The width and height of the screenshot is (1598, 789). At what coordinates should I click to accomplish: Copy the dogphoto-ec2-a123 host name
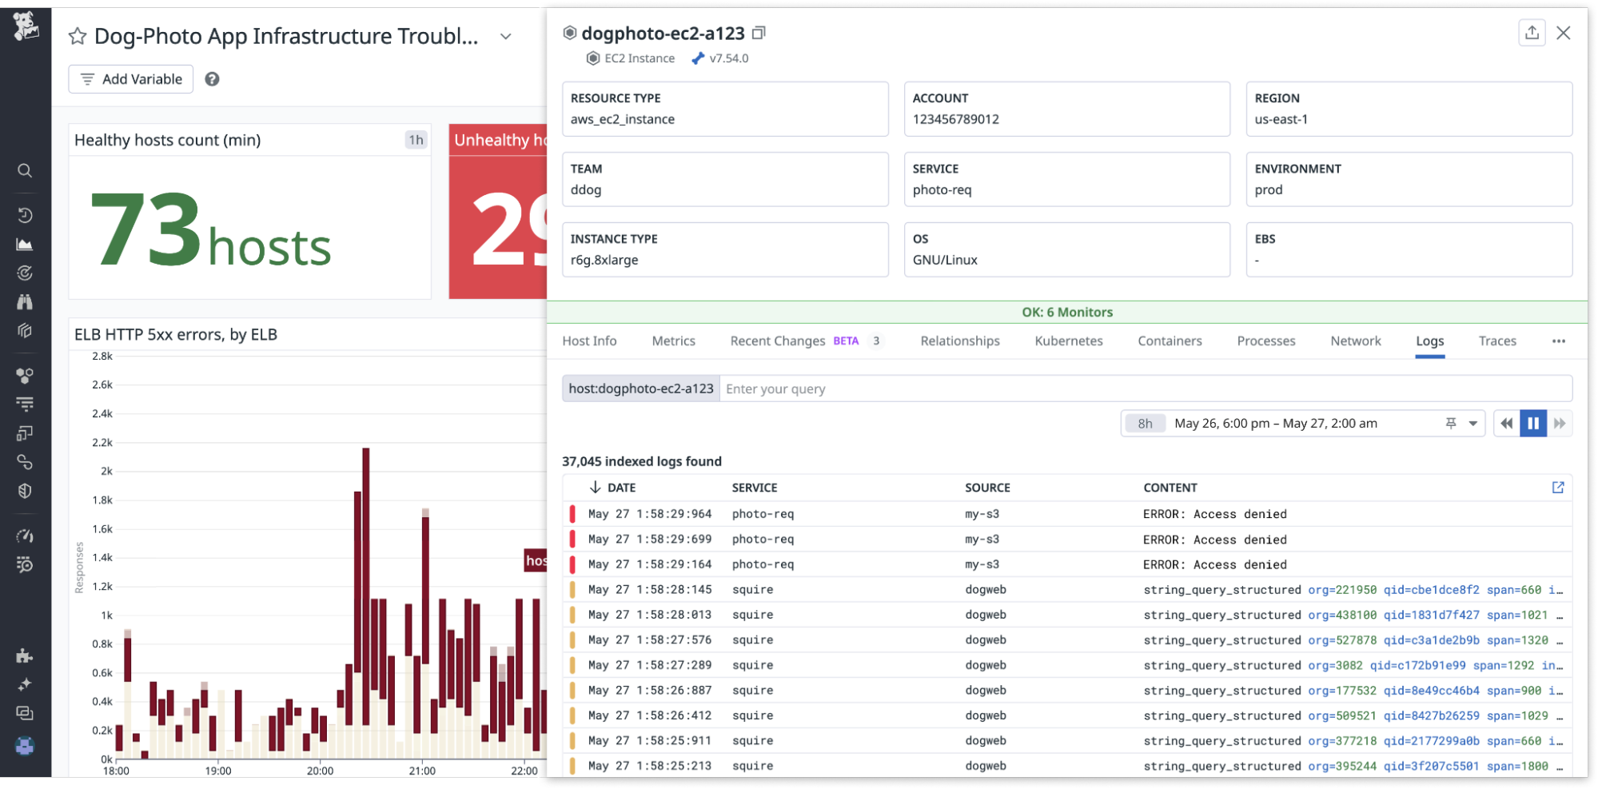click(x=759, y=33)
